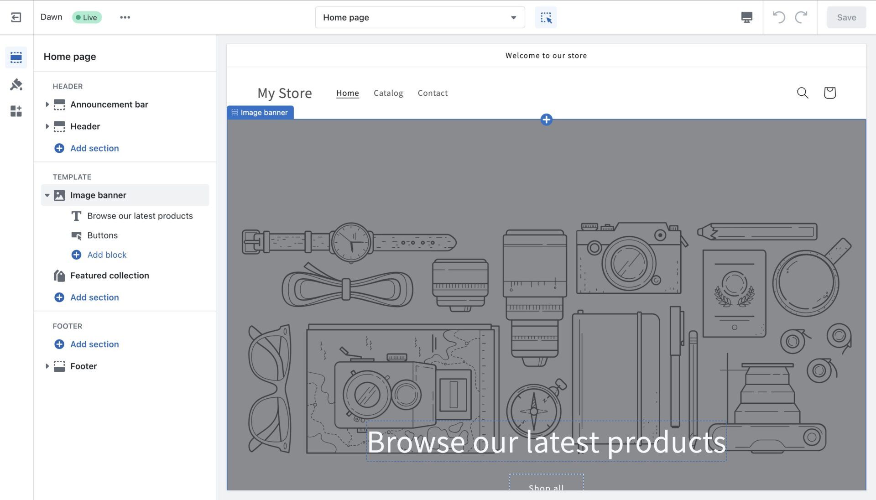
Task: Click Add block under Image banner
Action: coord(107,255)
